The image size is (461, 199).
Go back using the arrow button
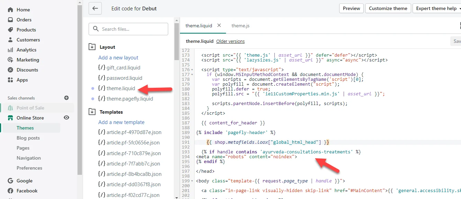click(95, 8)
